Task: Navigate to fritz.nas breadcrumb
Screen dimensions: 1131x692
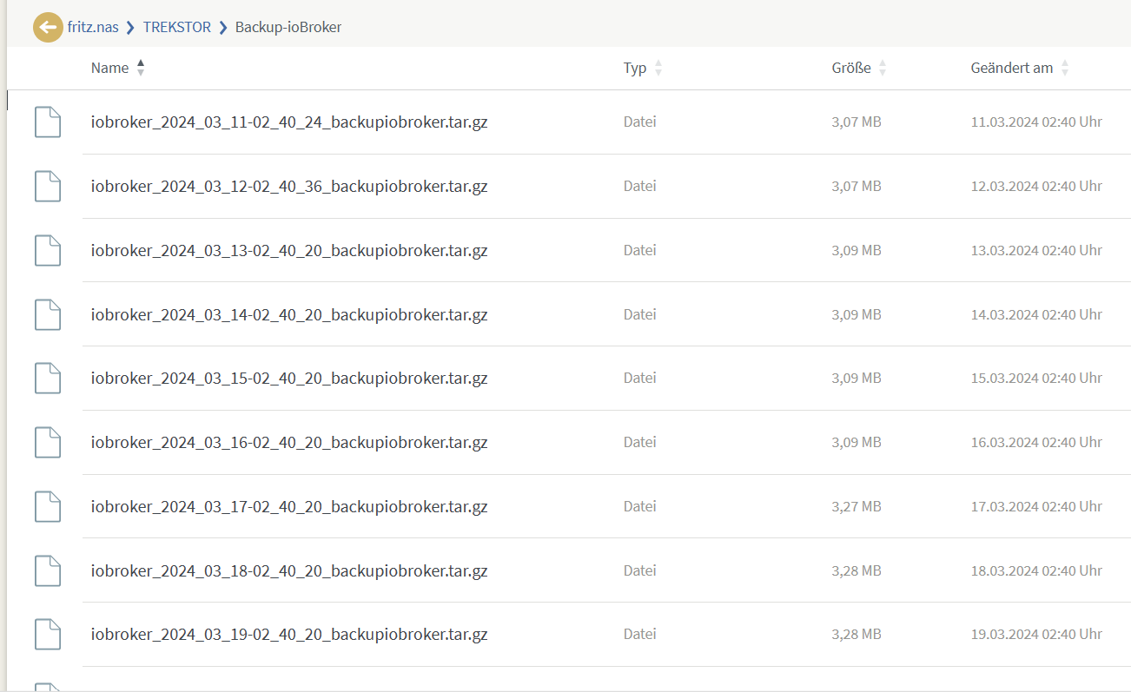Action: click(93, 27)
